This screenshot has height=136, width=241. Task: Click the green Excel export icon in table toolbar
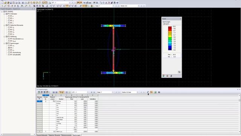pyautogui.click(x=155, y=92)
